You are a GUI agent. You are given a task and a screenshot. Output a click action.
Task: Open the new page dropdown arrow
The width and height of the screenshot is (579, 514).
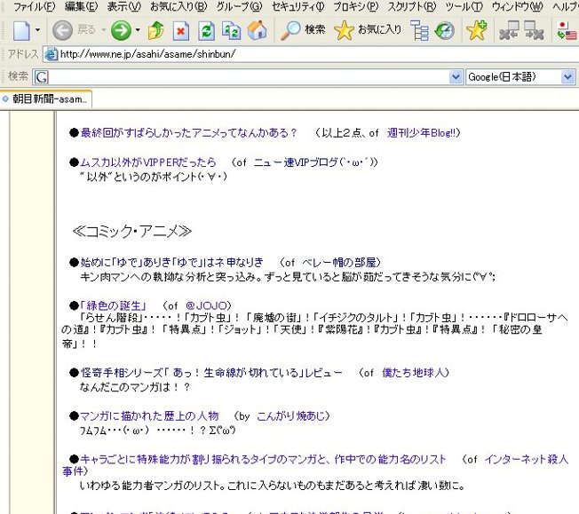(x=37, y=29)
